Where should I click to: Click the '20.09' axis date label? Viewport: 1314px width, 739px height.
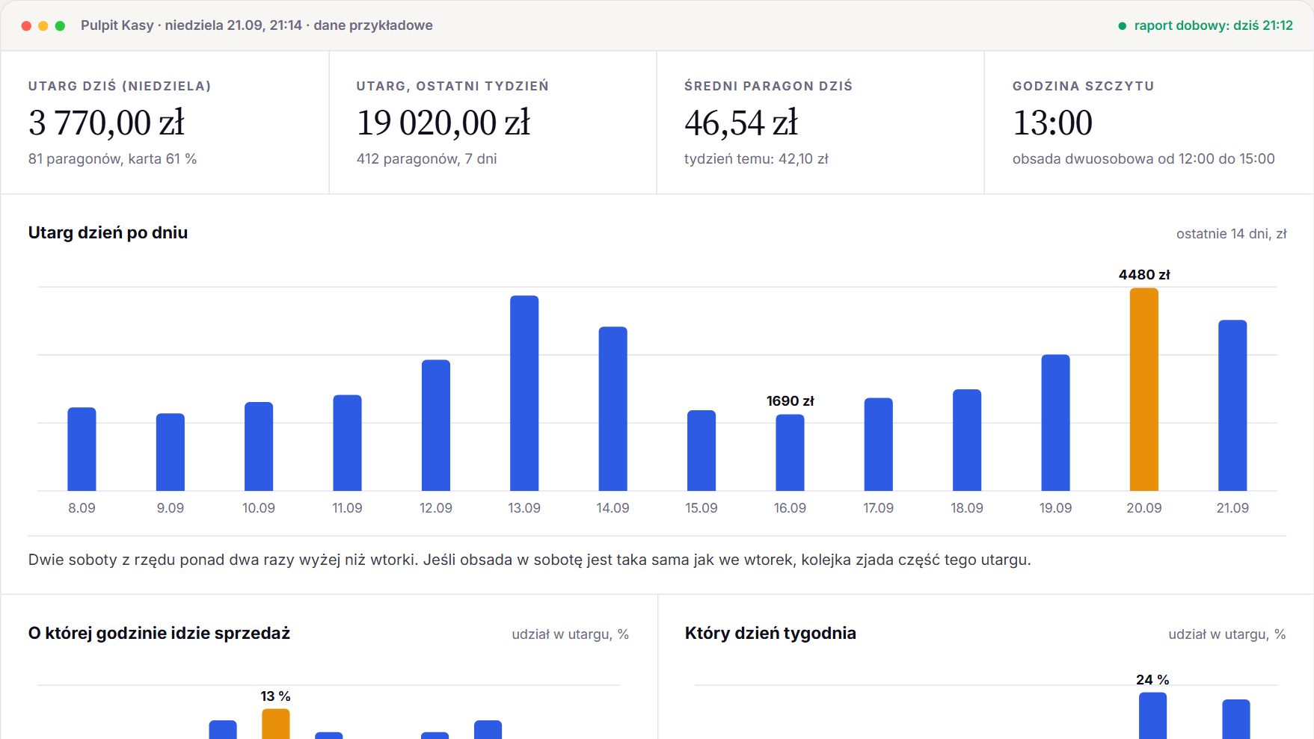tap(1143, 507)
